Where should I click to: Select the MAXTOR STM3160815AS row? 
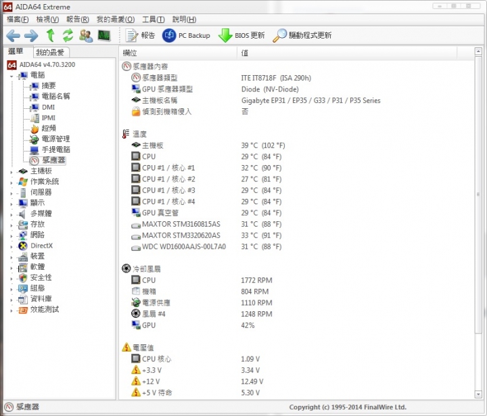coord(297,224)
